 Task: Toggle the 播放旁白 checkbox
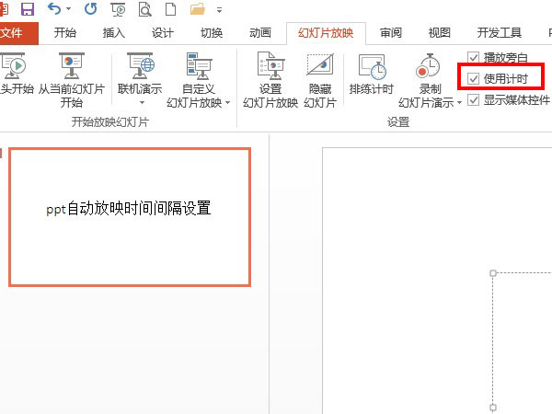pyautogui.click(x=473, y=57)
